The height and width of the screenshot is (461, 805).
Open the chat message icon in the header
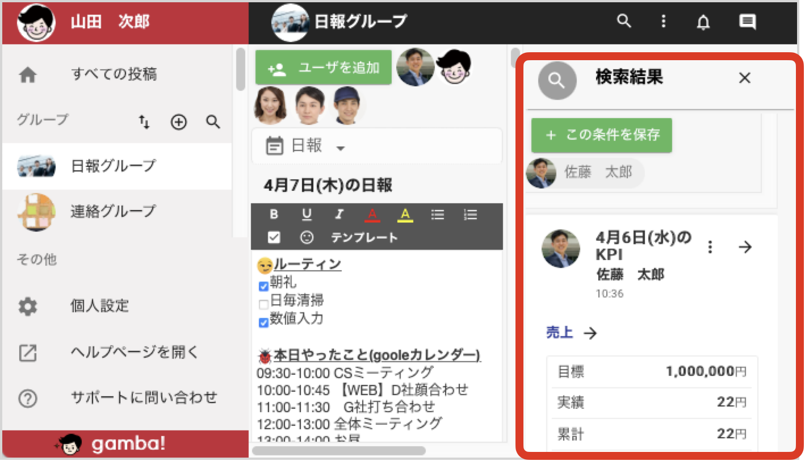pyautogui.click(x=748, y=22)
